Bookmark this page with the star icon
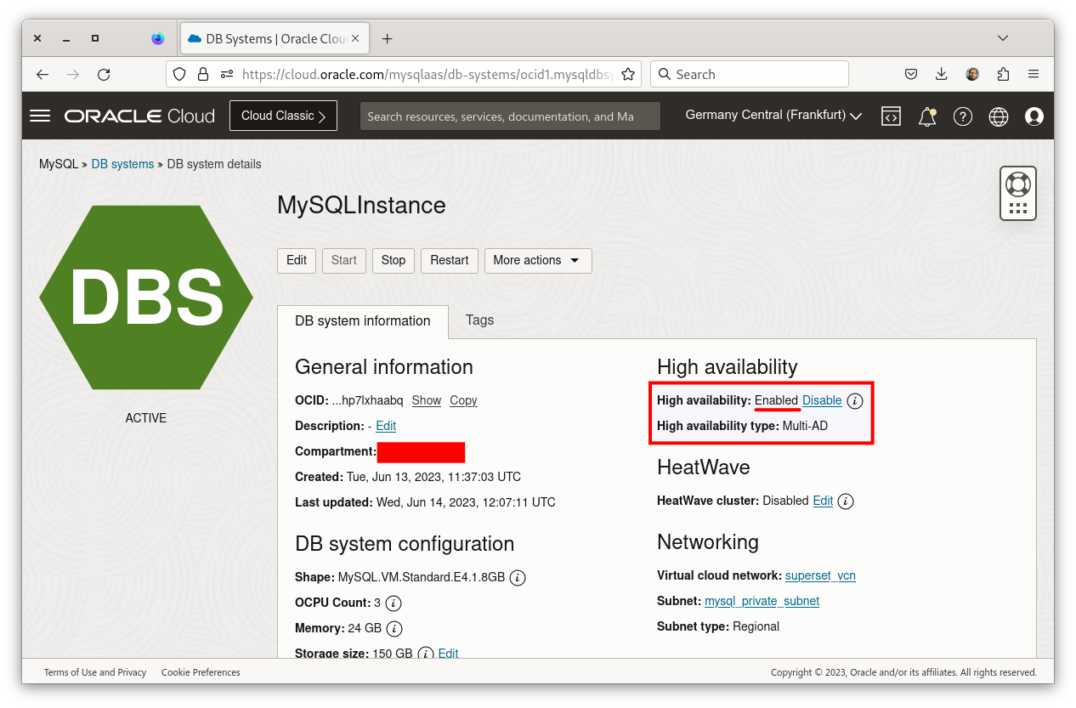Image resolution: width=1076 pixels, height=708 pixels. (628, 74)
